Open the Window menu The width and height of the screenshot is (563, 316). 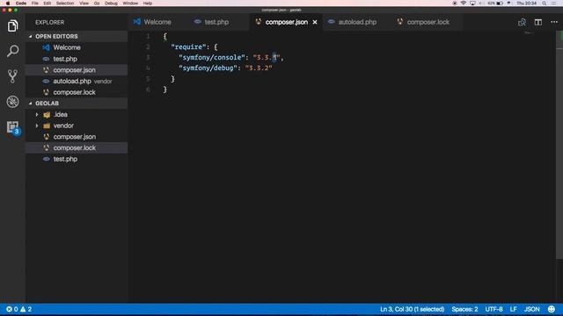(130, 4)
